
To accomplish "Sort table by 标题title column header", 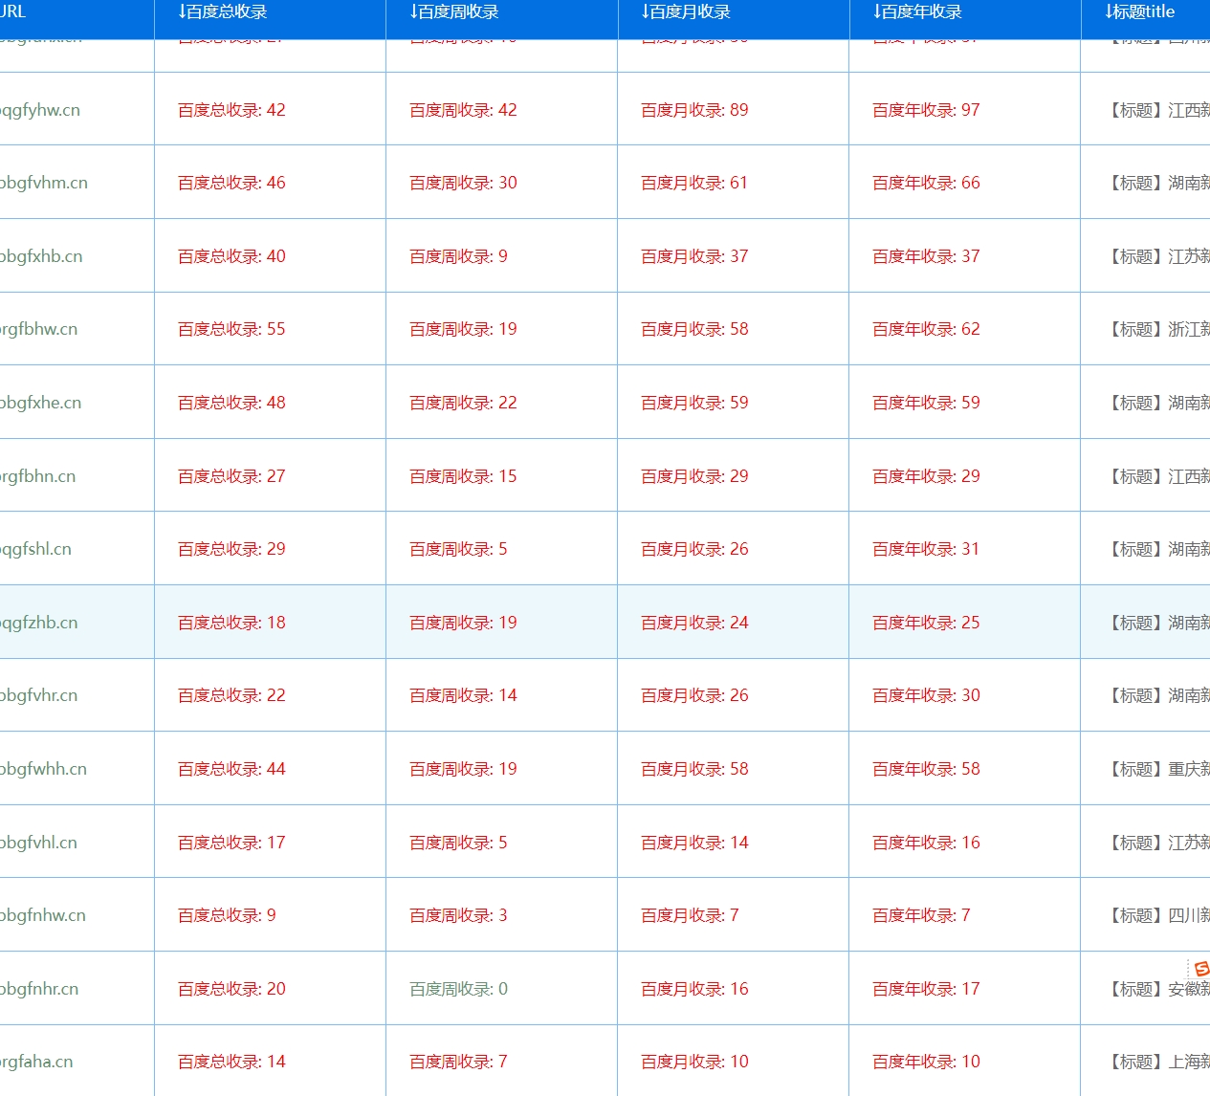I will [x=1139, y=12].
